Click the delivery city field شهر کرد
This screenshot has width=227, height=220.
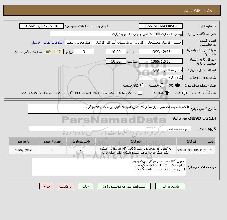[161, 77]
